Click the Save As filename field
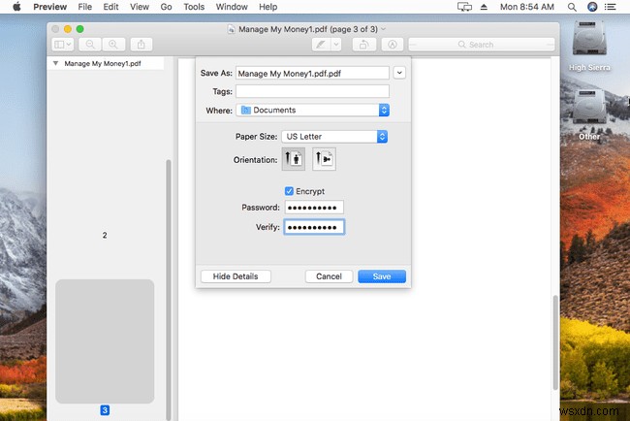This screenshot has width=630, height=421. point(312,73)
